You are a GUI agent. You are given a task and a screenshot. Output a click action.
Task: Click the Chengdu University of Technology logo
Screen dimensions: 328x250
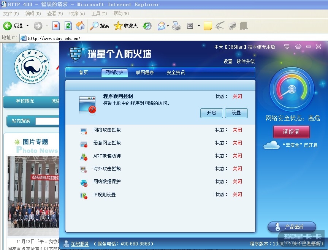(32, 67)
